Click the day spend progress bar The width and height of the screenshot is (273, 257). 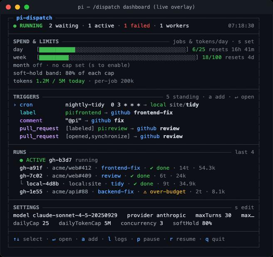click(112, 49)
